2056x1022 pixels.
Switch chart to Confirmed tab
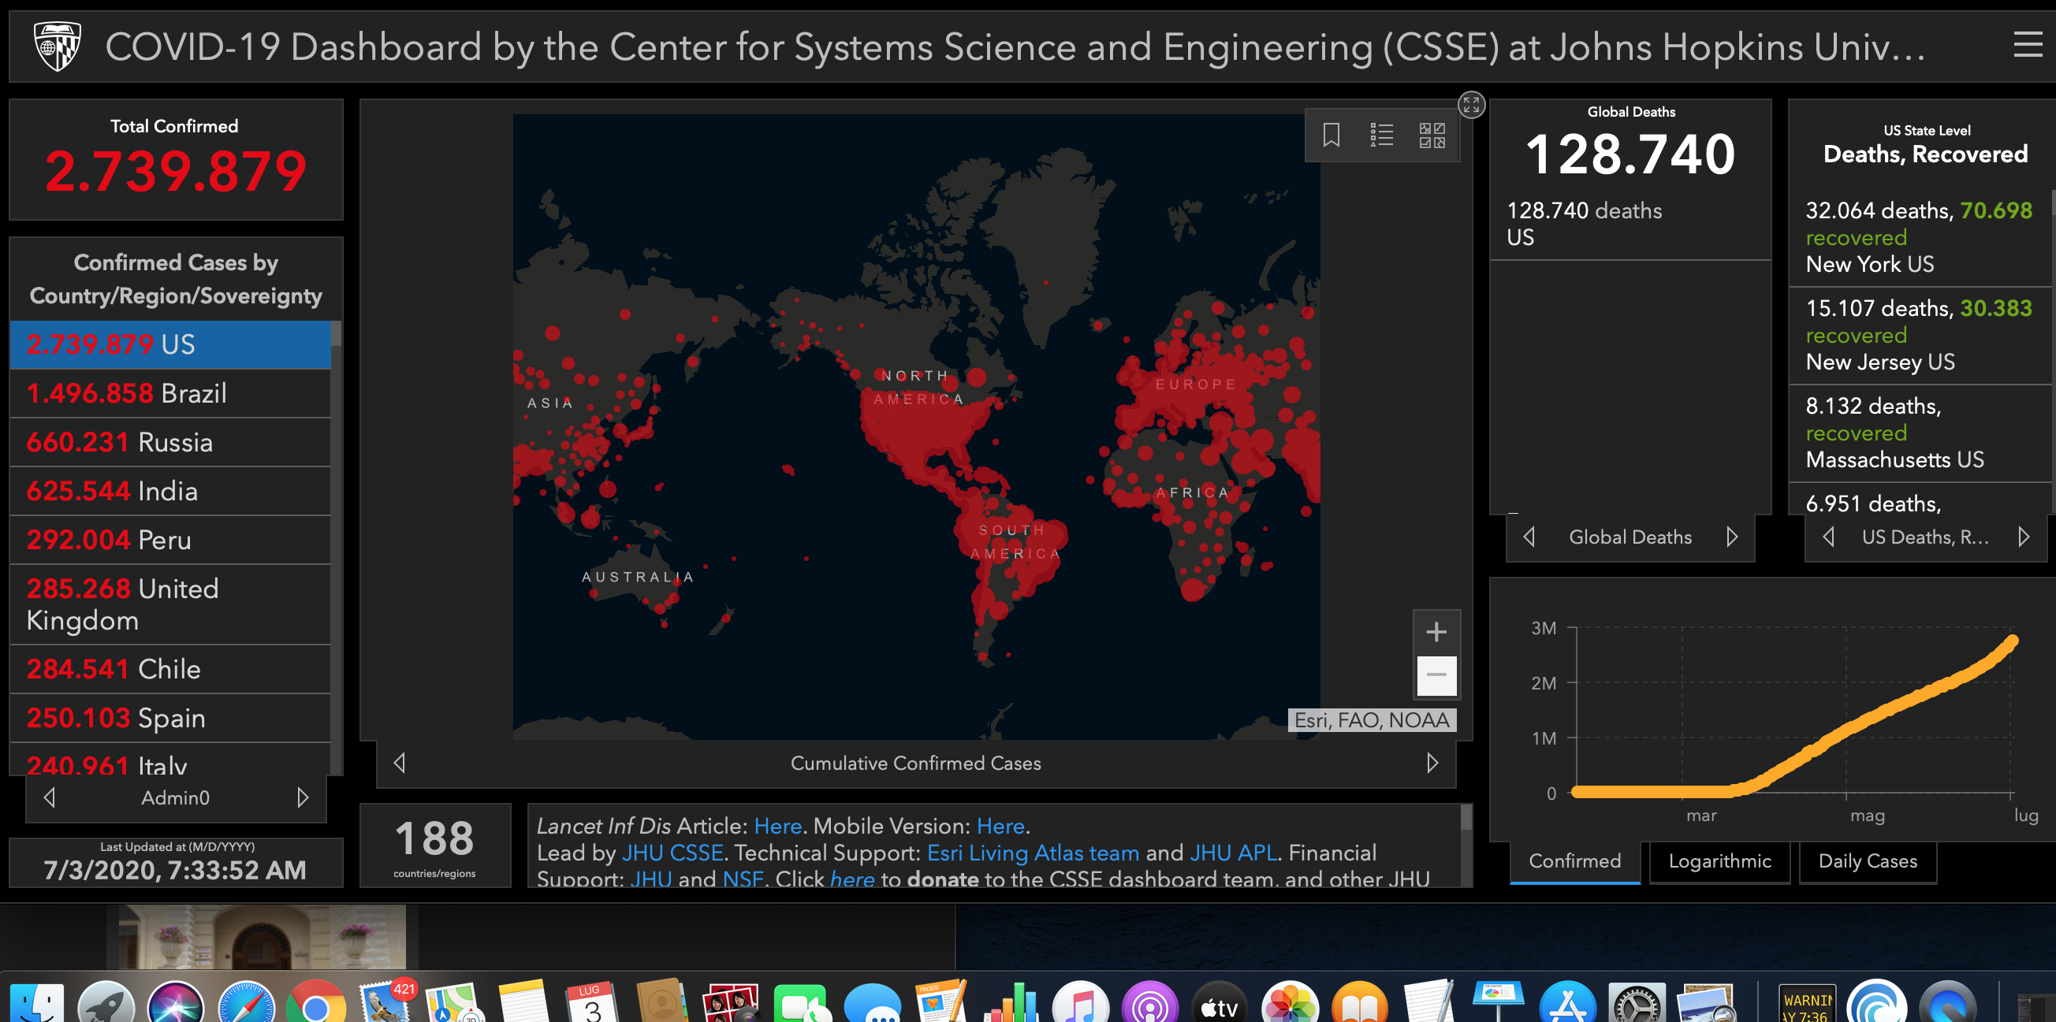[1575, 861]
